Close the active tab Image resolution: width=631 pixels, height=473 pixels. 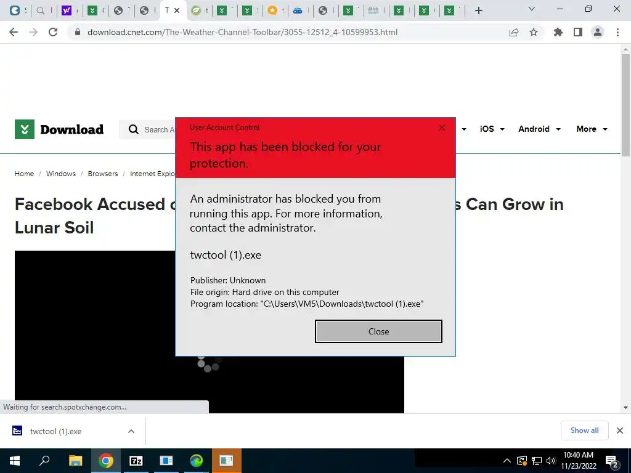[177, 10]
